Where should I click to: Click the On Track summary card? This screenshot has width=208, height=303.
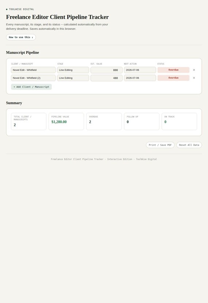tap(179, 121)
